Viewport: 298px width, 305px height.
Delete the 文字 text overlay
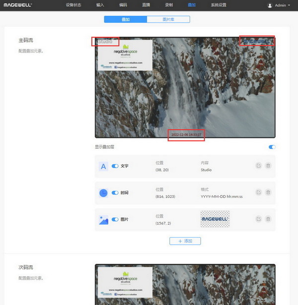268,166
